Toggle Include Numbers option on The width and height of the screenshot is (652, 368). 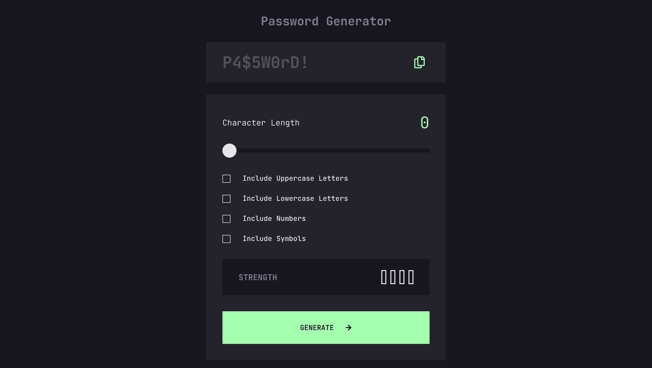(x=226, y=219)
